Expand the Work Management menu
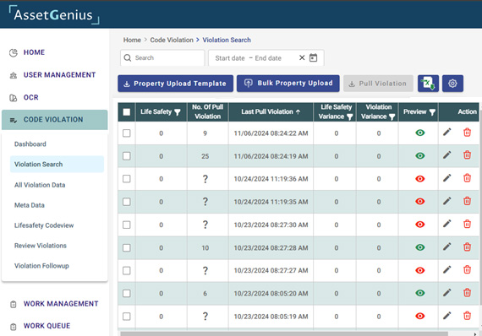The height and width of the screenshot is (336, 482). point(61,304)
